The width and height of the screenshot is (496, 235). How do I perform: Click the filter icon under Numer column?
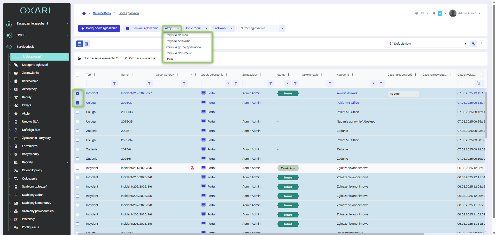click(149, 84)
